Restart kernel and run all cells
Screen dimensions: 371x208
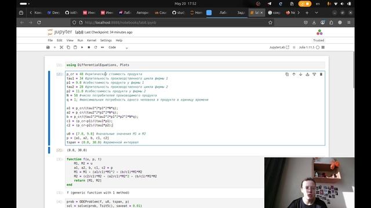point(103,47)
